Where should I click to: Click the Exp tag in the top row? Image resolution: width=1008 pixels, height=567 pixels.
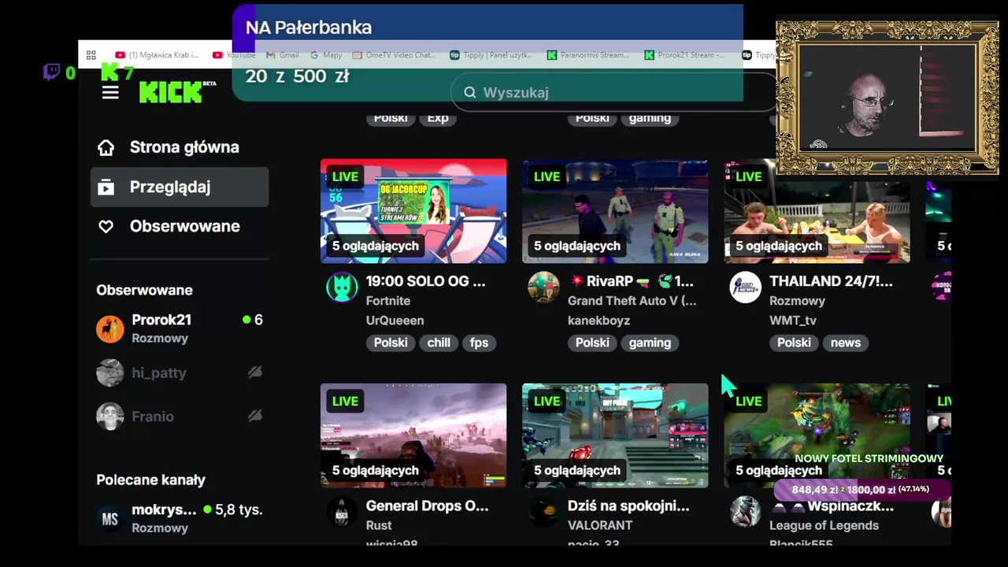(438, 118)
